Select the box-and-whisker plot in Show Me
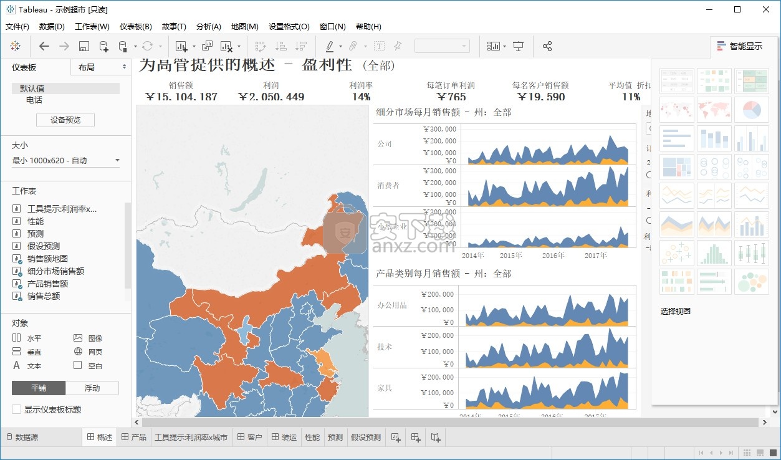The image size is (781, 460). pyautogui.click(x=751, y=253)
